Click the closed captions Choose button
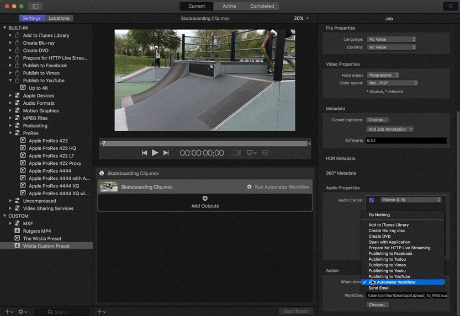This screenshot has height=316, width=460. click(377, 120)
